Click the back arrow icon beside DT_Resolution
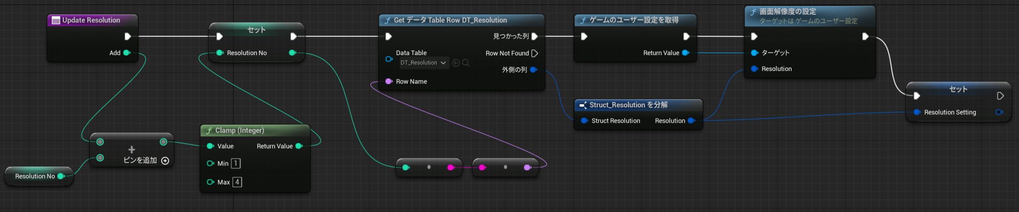1019x212 pixels. tap(456, 63)
